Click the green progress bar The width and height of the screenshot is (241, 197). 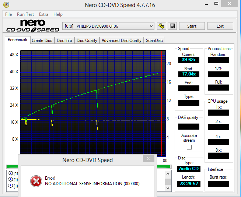(x=164, y=166)
